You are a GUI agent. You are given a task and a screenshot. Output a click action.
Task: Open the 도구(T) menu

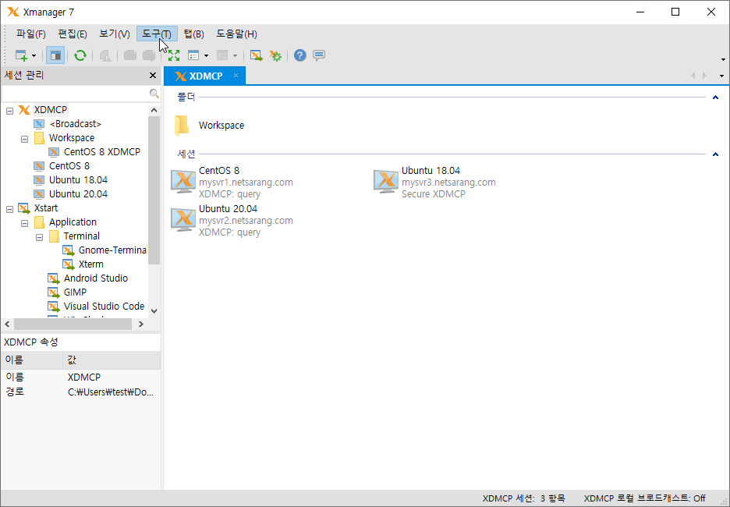pyautogui.click(x=157, y=34)
